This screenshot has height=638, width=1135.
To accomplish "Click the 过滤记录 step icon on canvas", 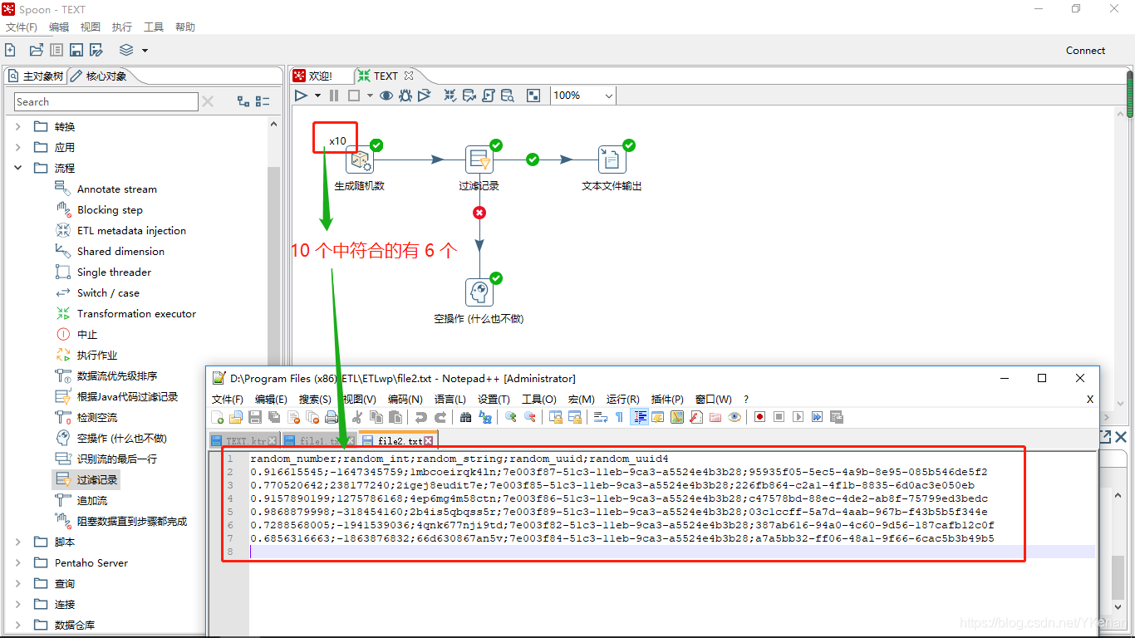I will tap(479, 159).
